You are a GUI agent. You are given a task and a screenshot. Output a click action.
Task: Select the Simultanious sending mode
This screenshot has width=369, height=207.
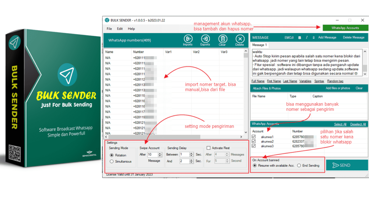pyautogui.click(x=112, y=161)
